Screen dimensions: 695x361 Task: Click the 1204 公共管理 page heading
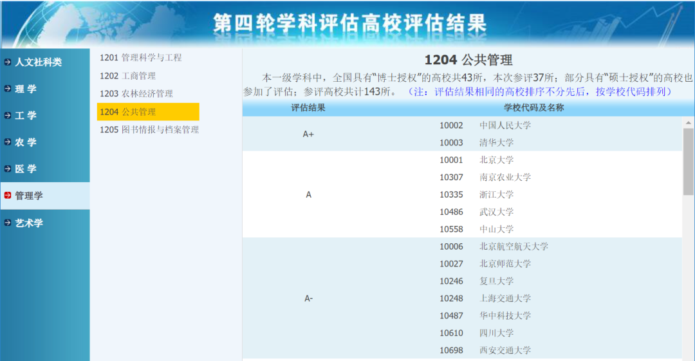[x=468, y=60]
